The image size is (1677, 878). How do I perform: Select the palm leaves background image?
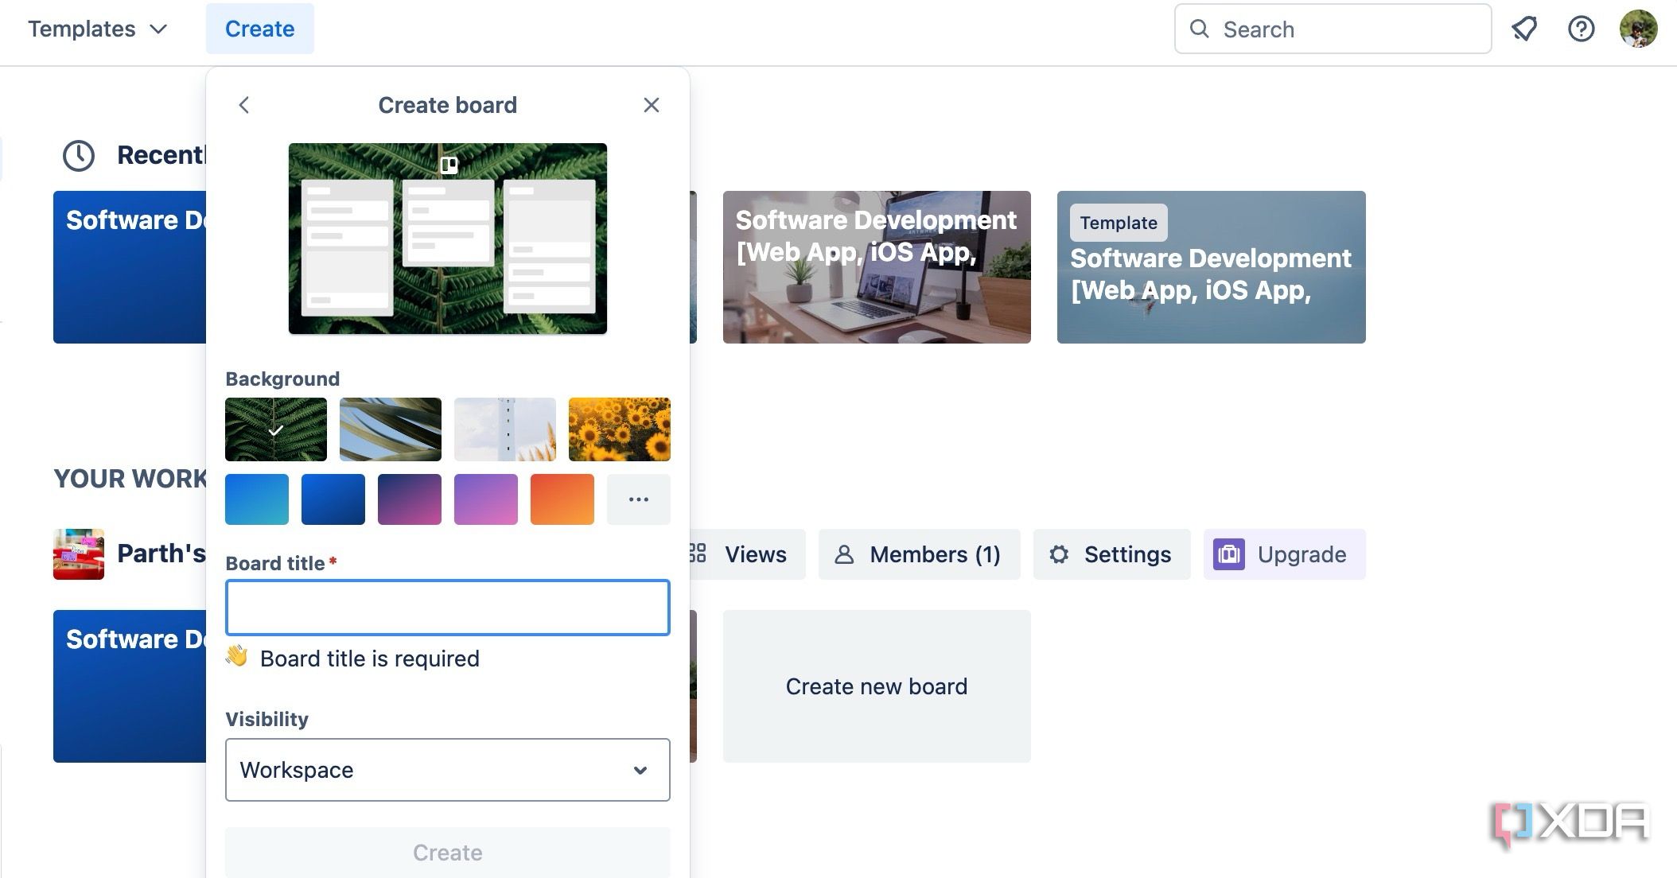[x=390, y=429]
